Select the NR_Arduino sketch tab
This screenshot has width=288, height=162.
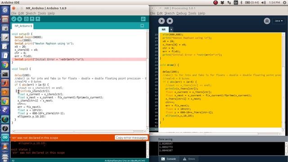[23, 26]
